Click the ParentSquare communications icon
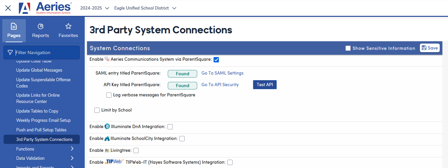 click(107, 59)
